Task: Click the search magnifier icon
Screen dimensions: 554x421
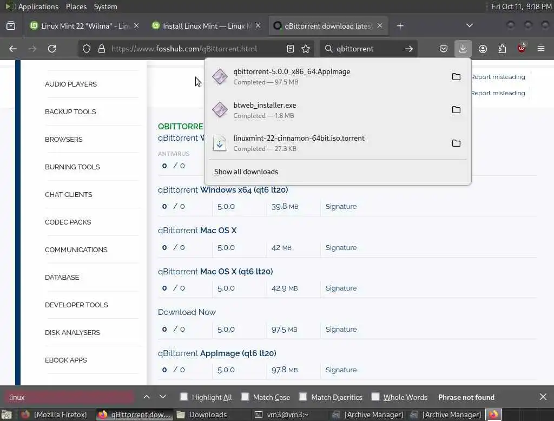Action: tap(328, 49)
